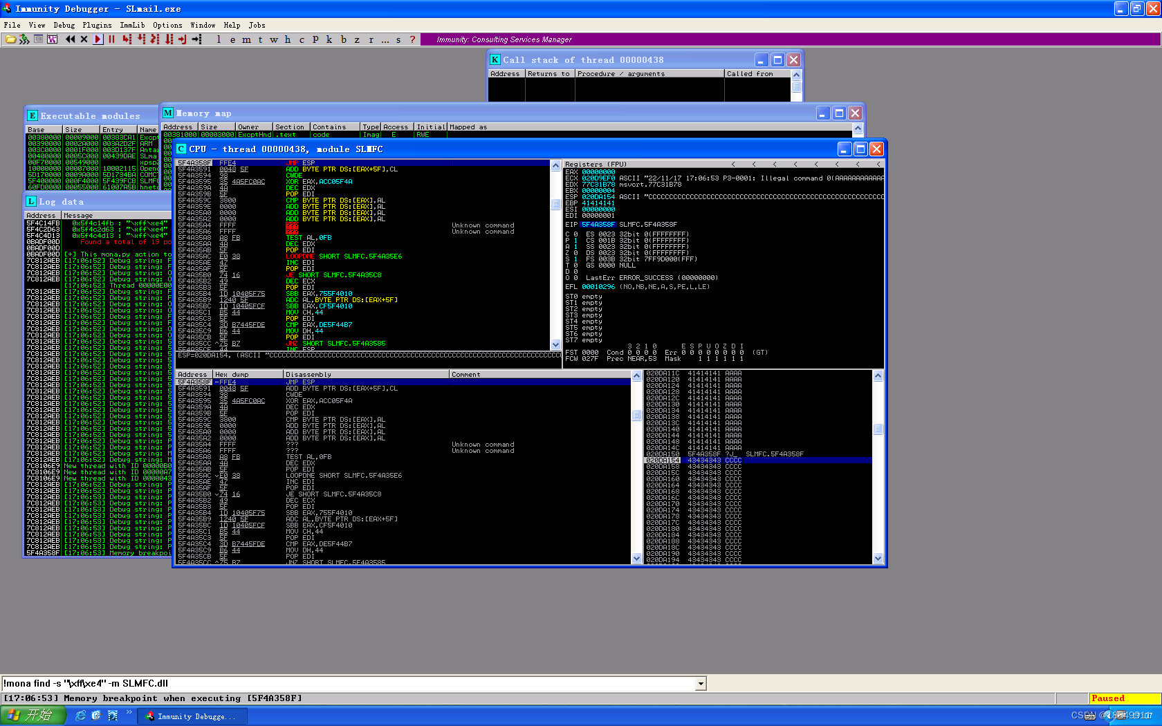Click down arrow of disassembly pane scrollbar
The image size is (1162, 726).
555,344
